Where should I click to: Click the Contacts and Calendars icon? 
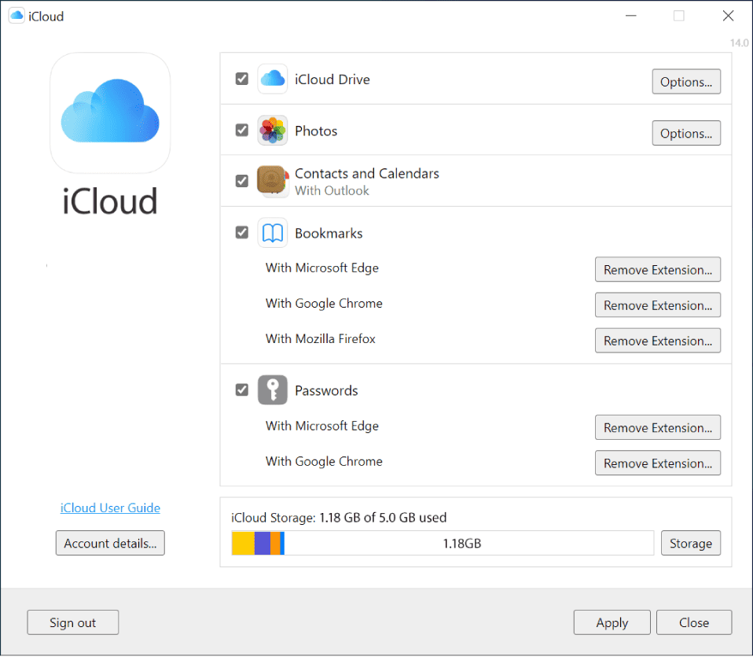pos(273,181)
